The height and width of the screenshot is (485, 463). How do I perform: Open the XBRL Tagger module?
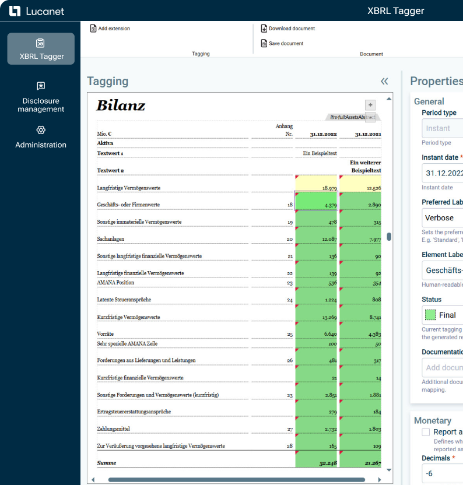tap(41, 48)
